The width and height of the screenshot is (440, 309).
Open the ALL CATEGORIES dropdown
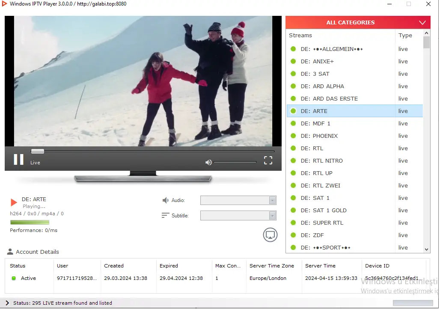358,22
